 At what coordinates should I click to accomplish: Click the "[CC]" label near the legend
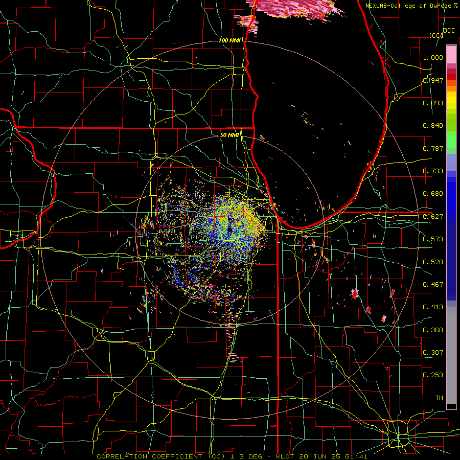(x=436, y=35)
